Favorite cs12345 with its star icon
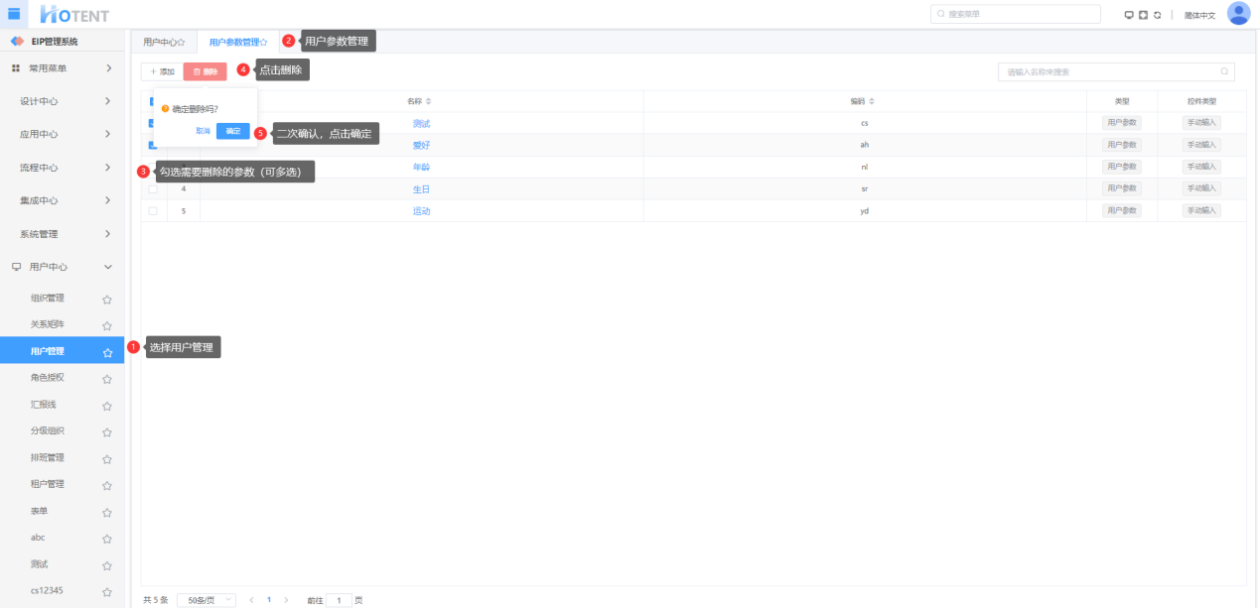Image resolution: width=1260 pixels, height=608 pixels. pyautogui.click(x=107, y=592)
